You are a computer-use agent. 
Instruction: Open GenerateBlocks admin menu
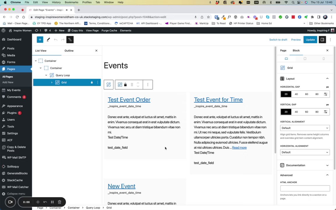(x=17, y=173)
